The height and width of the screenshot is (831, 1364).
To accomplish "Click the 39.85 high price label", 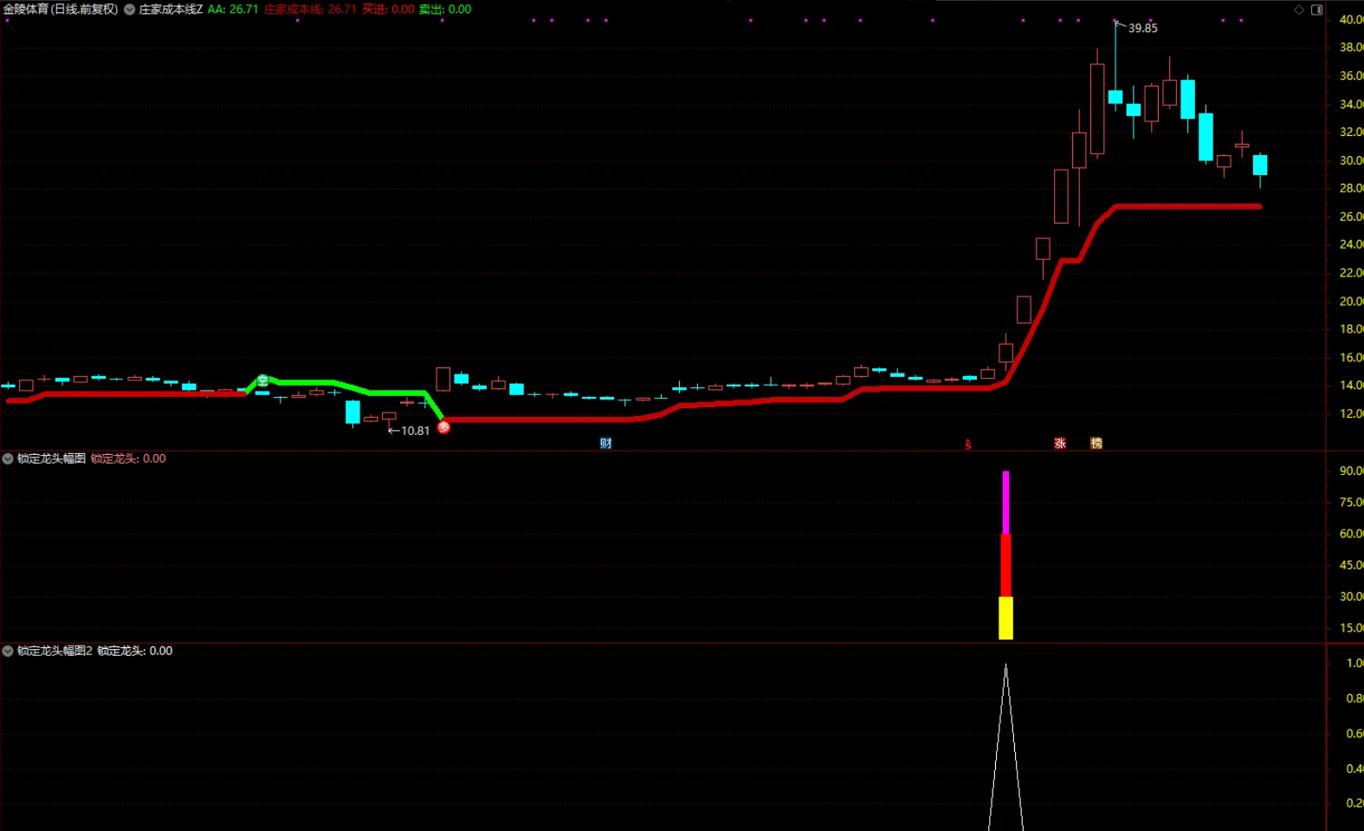I will (x=1142, y=28).
